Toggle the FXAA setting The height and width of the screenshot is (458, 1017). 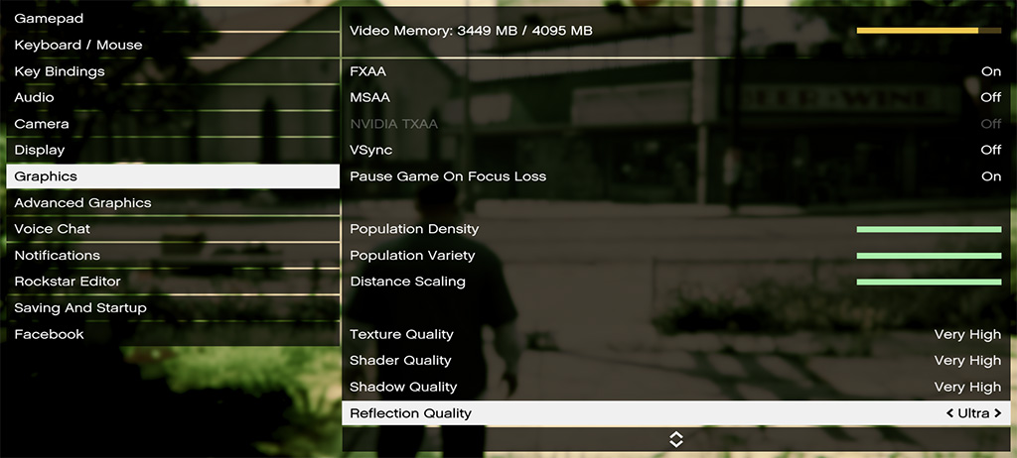click(990, 71)
